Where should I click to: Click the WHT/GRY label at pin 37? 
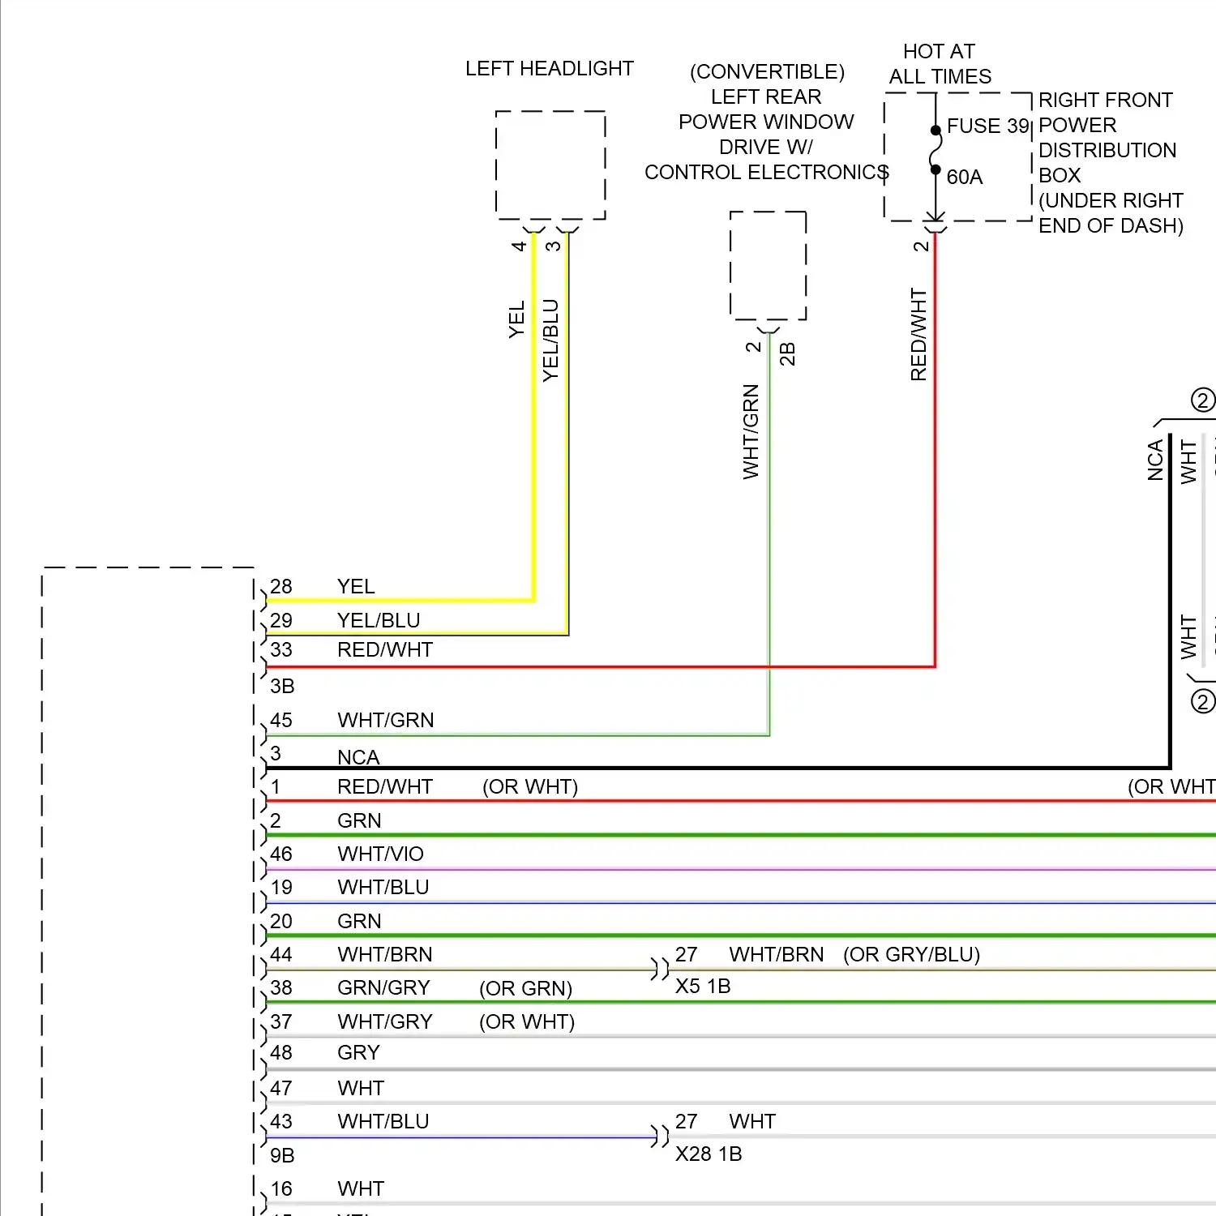385,1021
